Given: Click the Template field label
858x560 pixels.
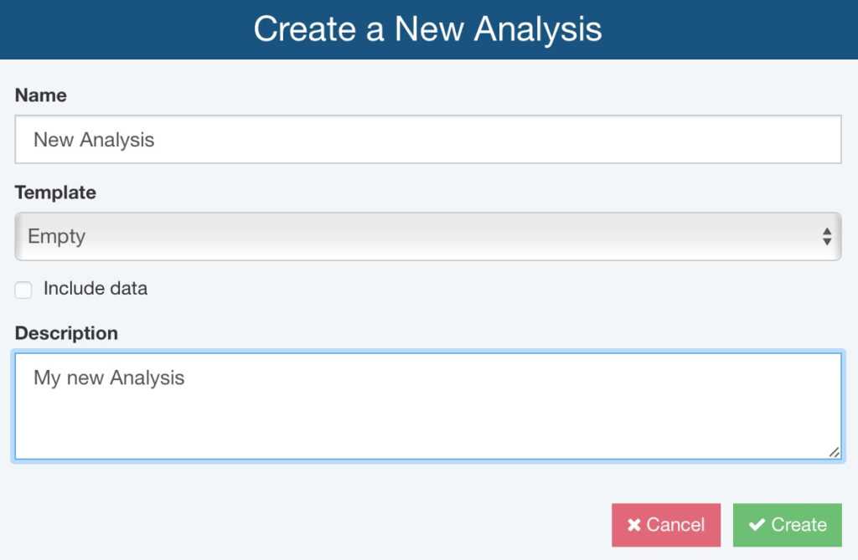Looking at the screenshot, I should coord(55,192).
